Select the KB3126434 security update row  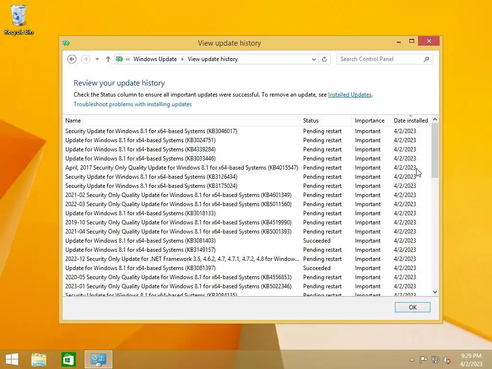(246, 177)
